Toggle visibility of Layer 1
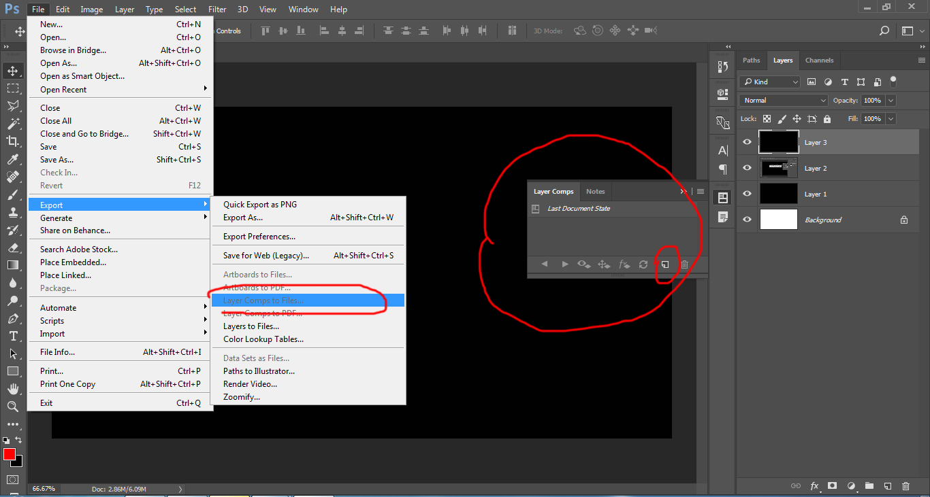 pos(748,194)
